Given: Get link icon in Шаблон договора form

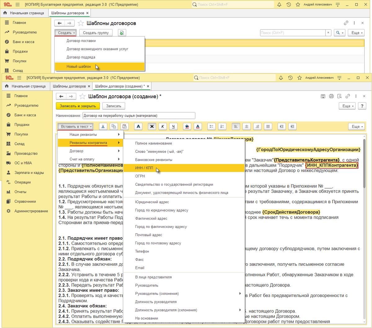Looking at the screenshot, I should 348,96.
